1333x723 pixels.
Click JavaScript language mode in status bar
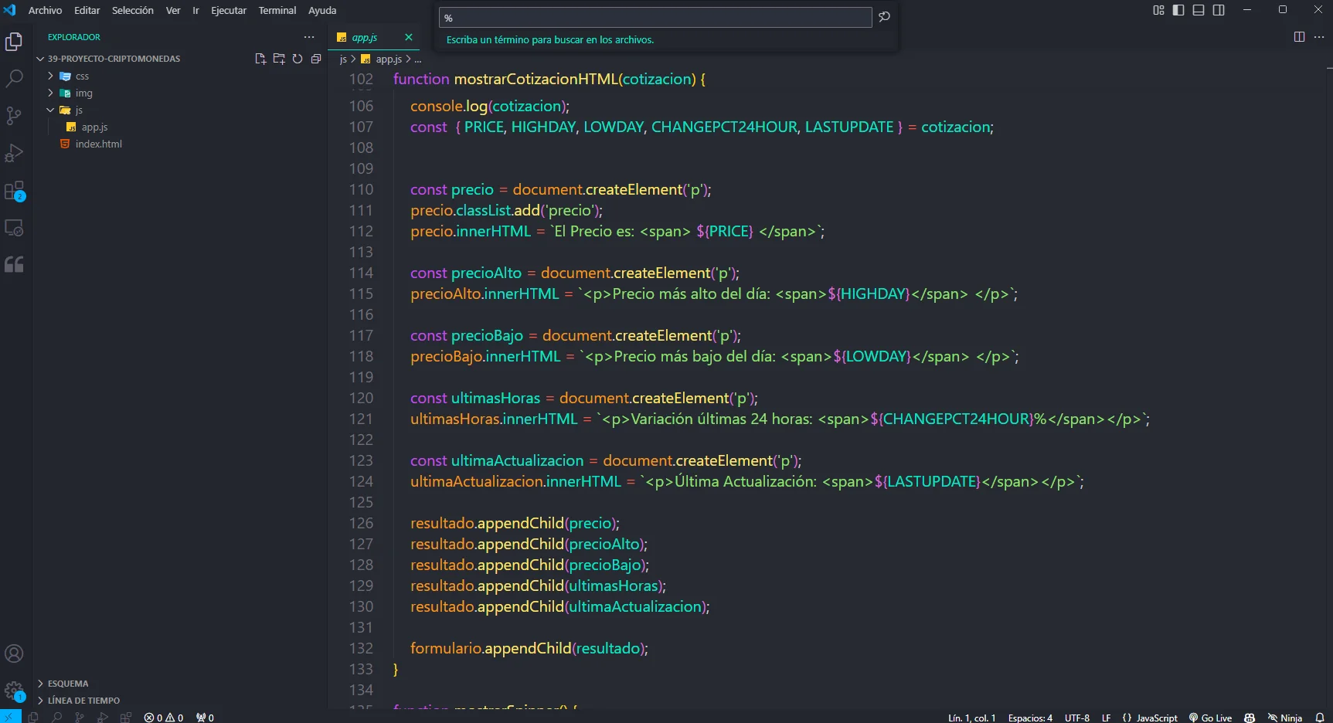point(1150,718)
